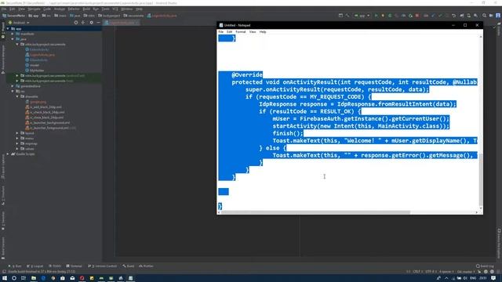Open Android Studio Code menu

click(x=47, y=9)
